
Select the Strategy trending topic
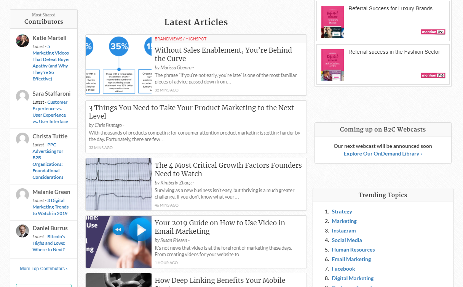[342, 212]
